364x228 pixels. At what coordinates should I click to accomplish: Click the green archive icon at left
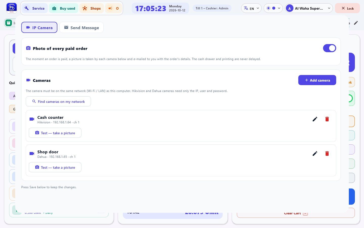pos(9,23)
